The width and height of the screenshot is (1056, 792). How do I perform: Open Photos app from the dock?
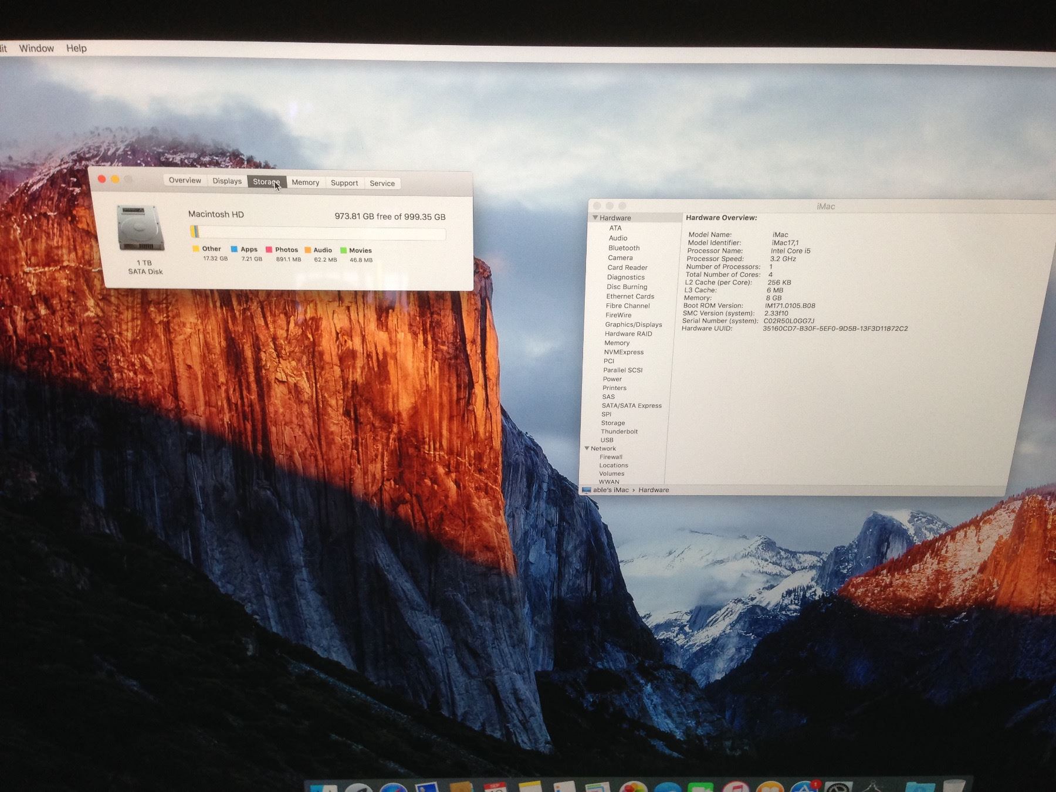[x=632, y=787]
